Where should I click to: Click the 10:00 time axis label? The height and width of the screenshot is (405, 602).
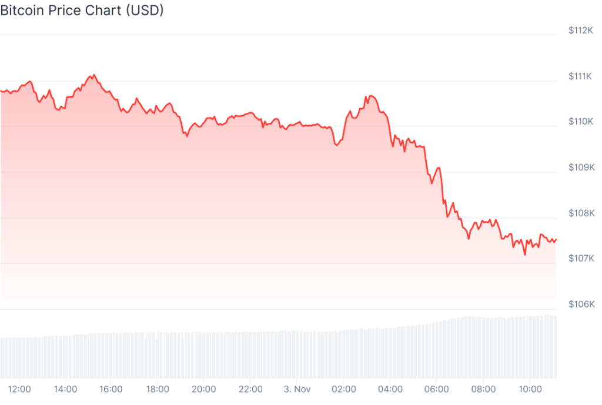click(530, 389)
